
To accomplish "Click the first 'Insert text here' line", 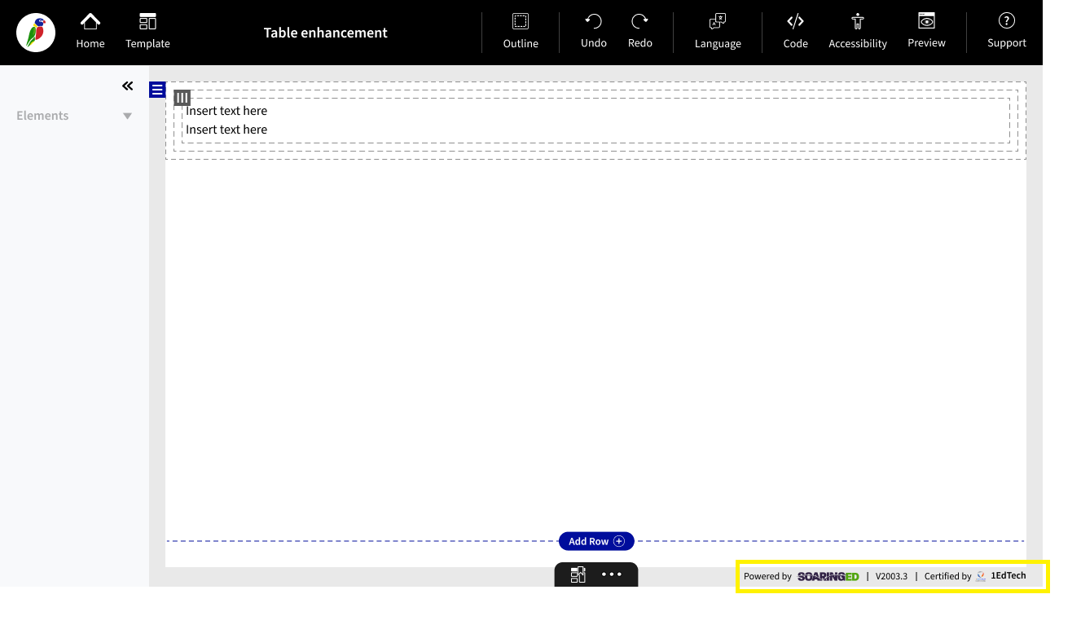I will 226,111.
